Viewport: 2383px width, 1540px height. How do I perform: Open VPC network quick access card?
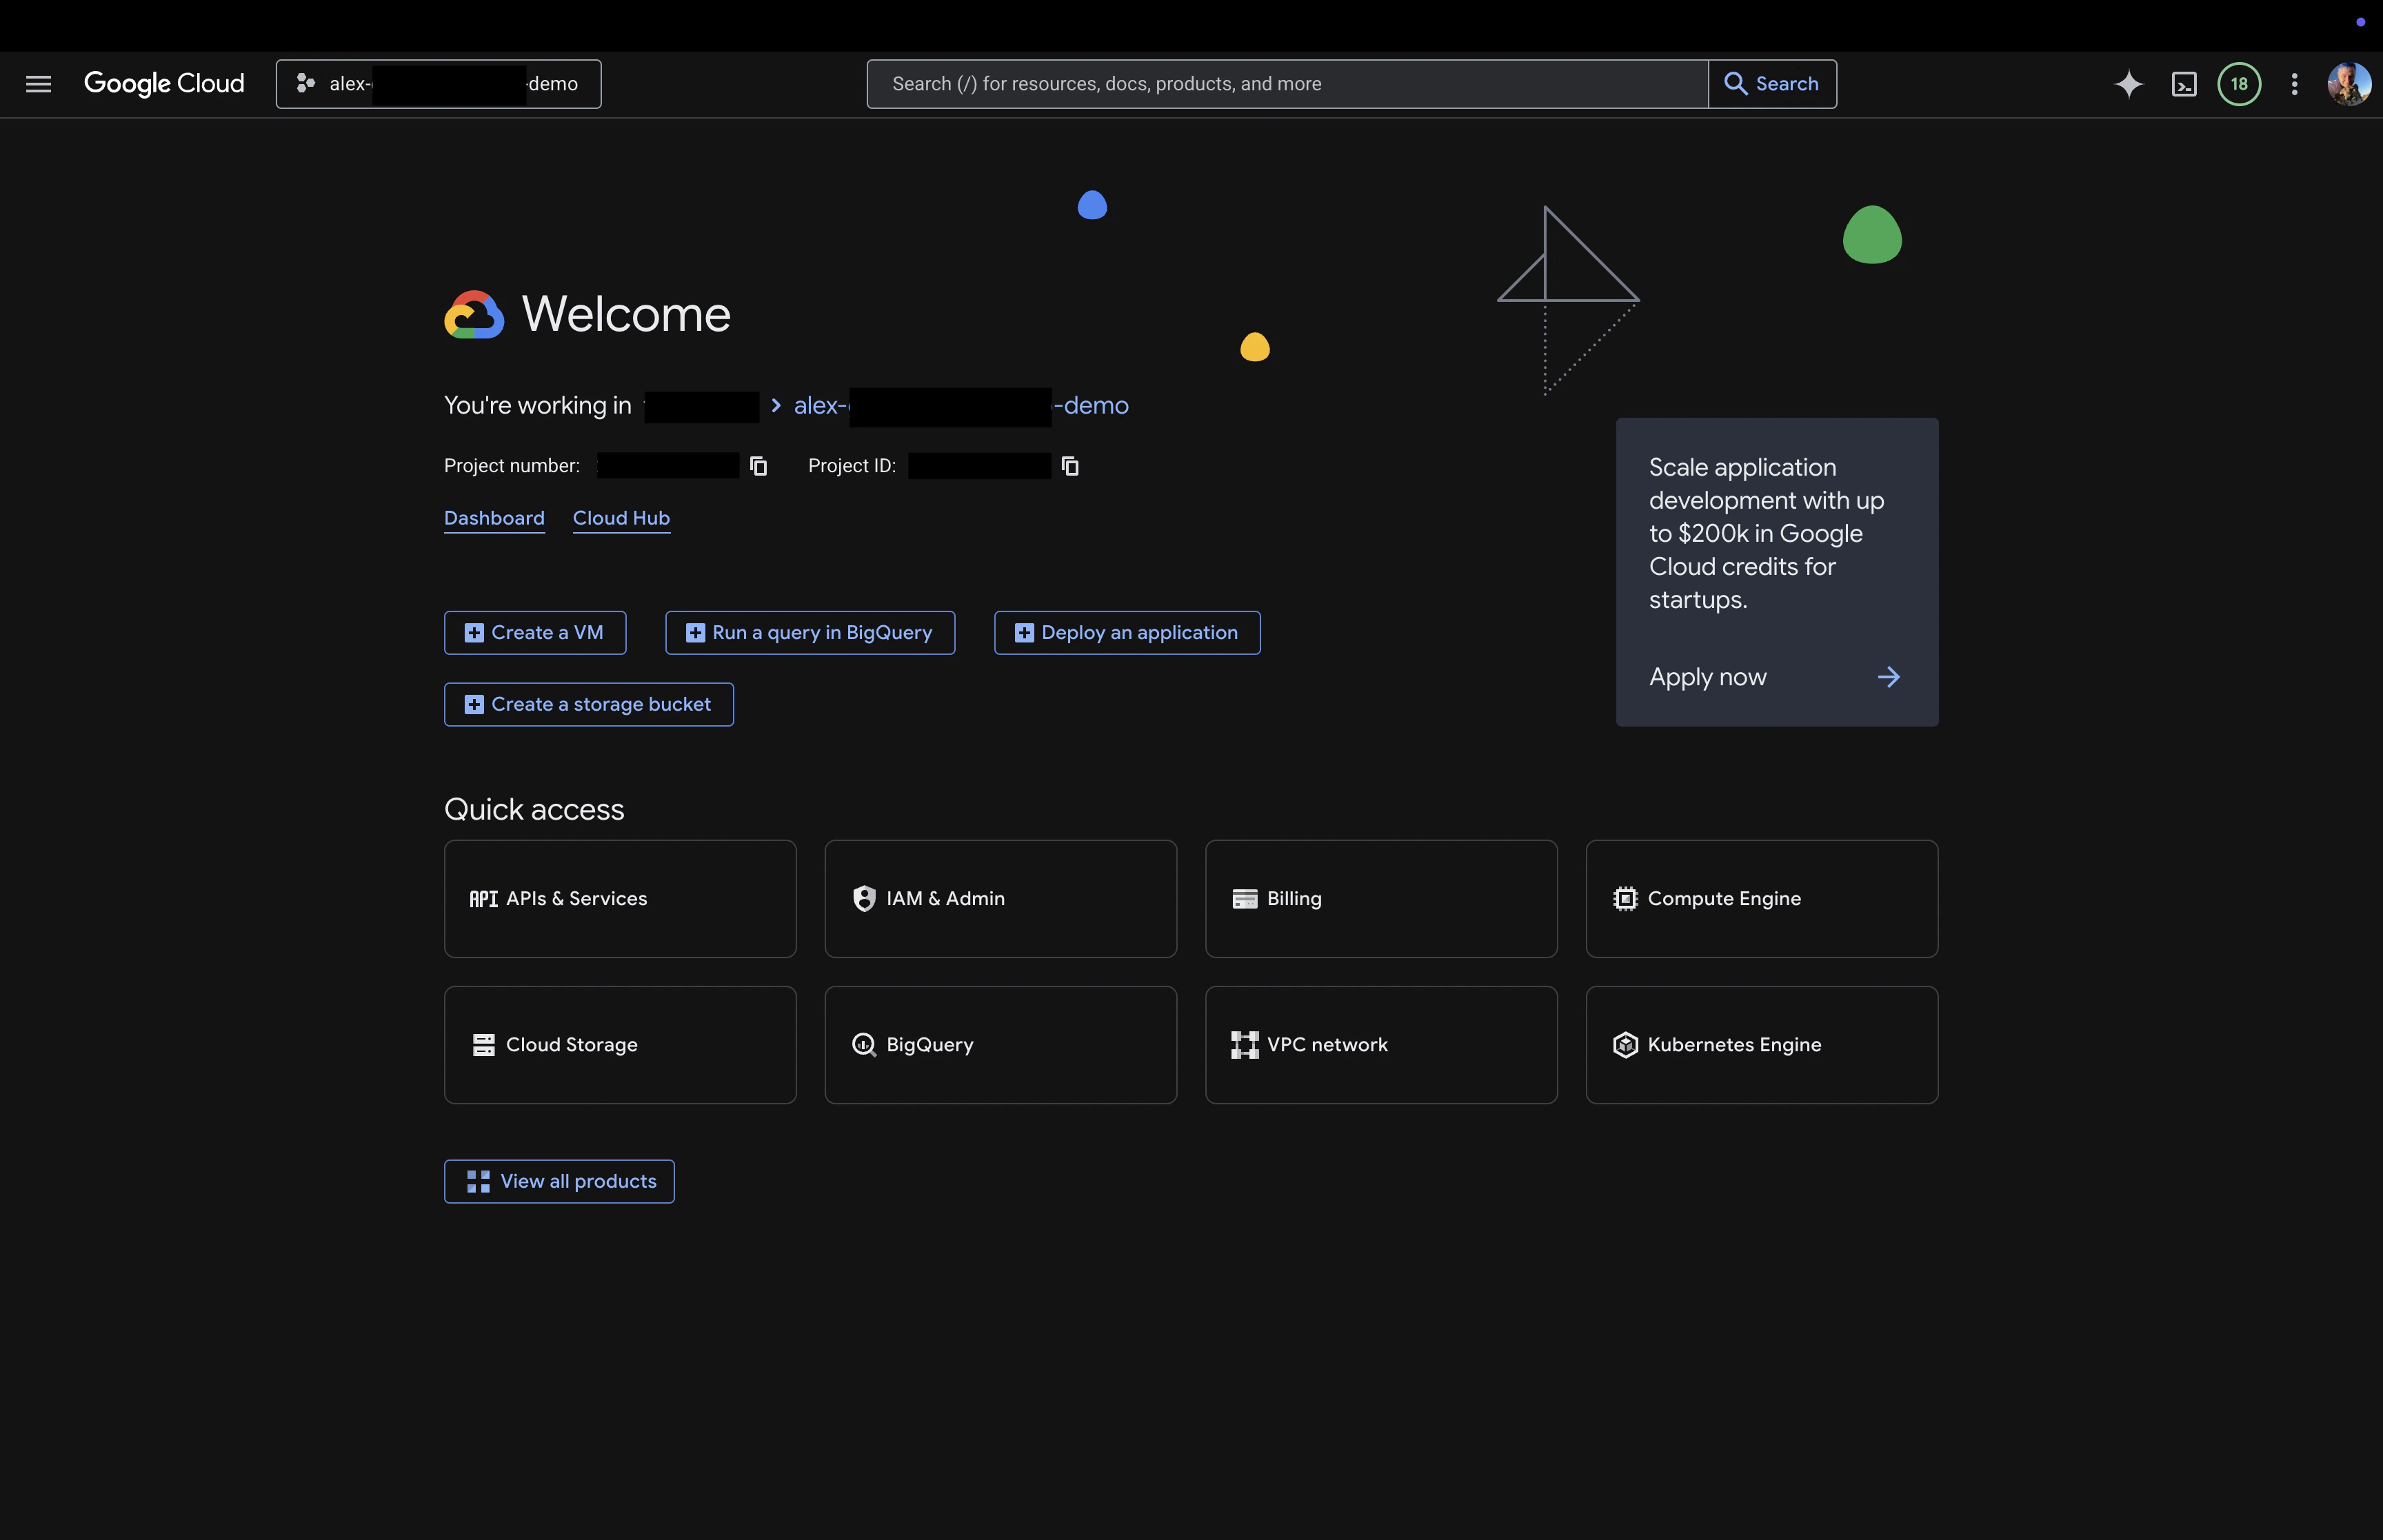[x=1381, y=1045]
